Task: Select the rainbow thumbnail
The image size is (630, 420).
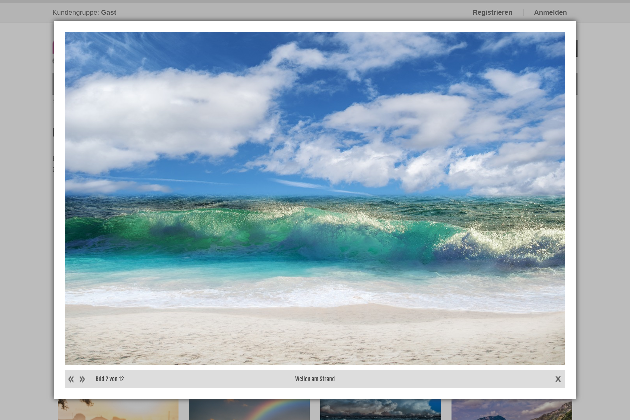Action: pos(249,409)
